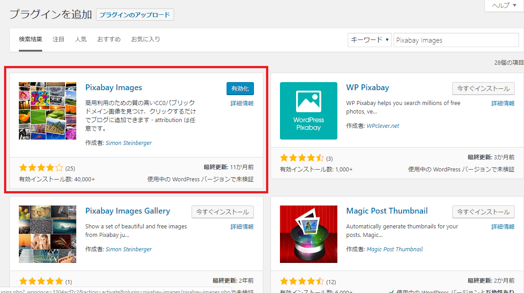Open the Magic Post Thumbnail hat icon
Screen dimensions: 524x293
click(309, 234)
